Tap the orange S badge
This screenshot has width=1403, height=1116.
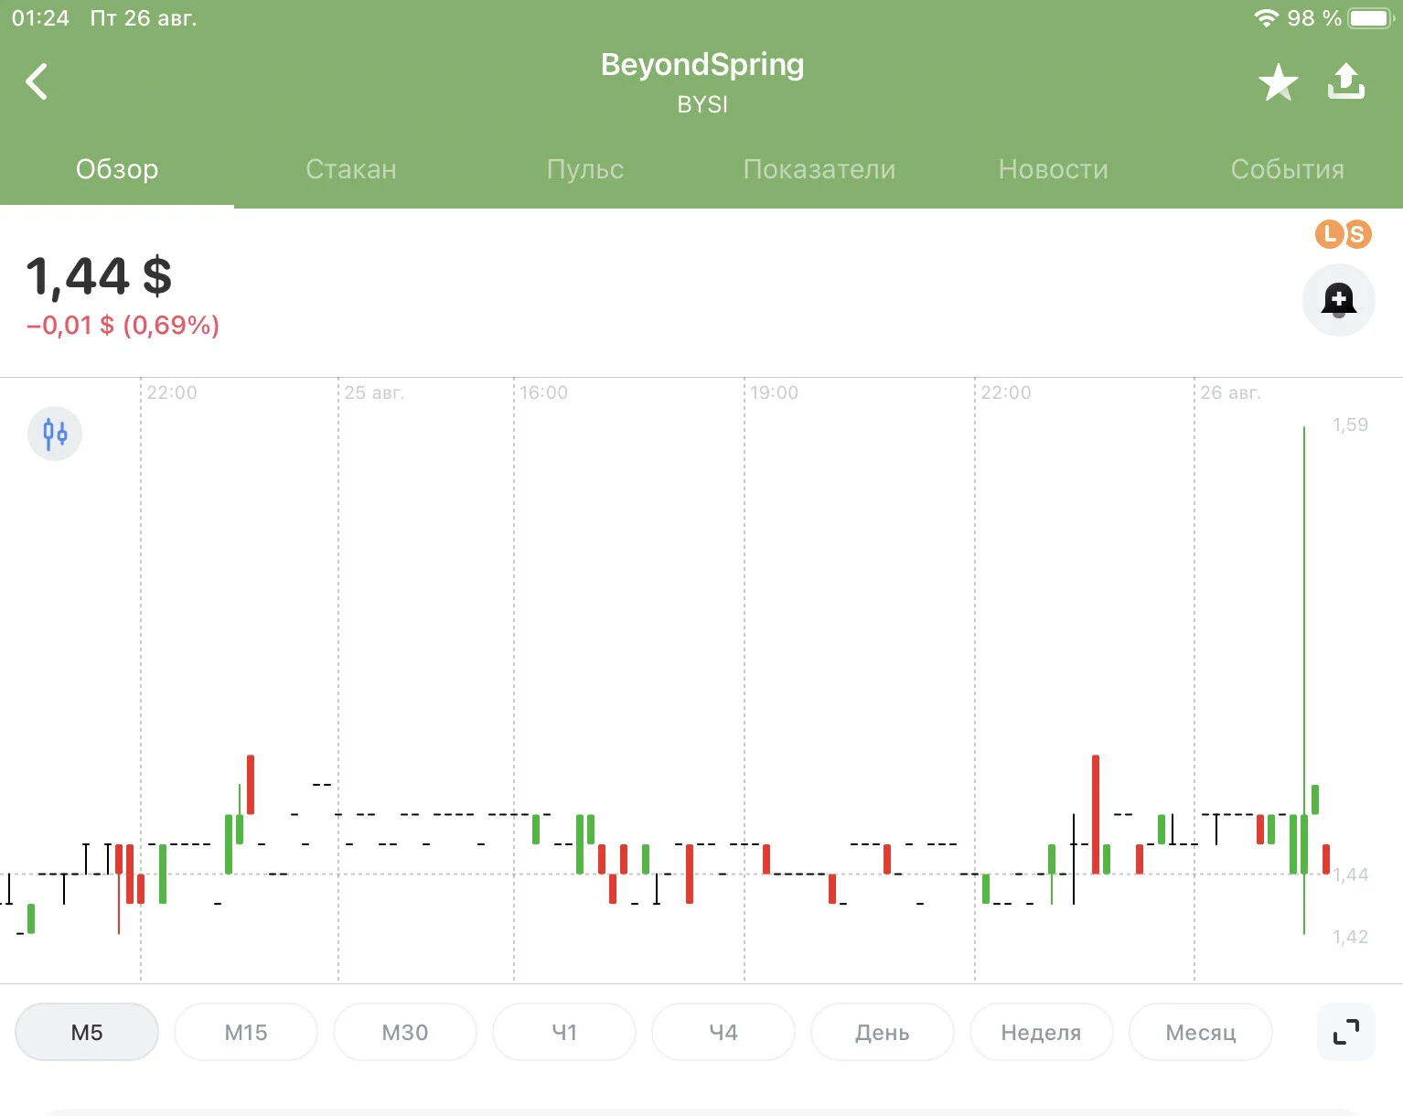[1357, 234]
